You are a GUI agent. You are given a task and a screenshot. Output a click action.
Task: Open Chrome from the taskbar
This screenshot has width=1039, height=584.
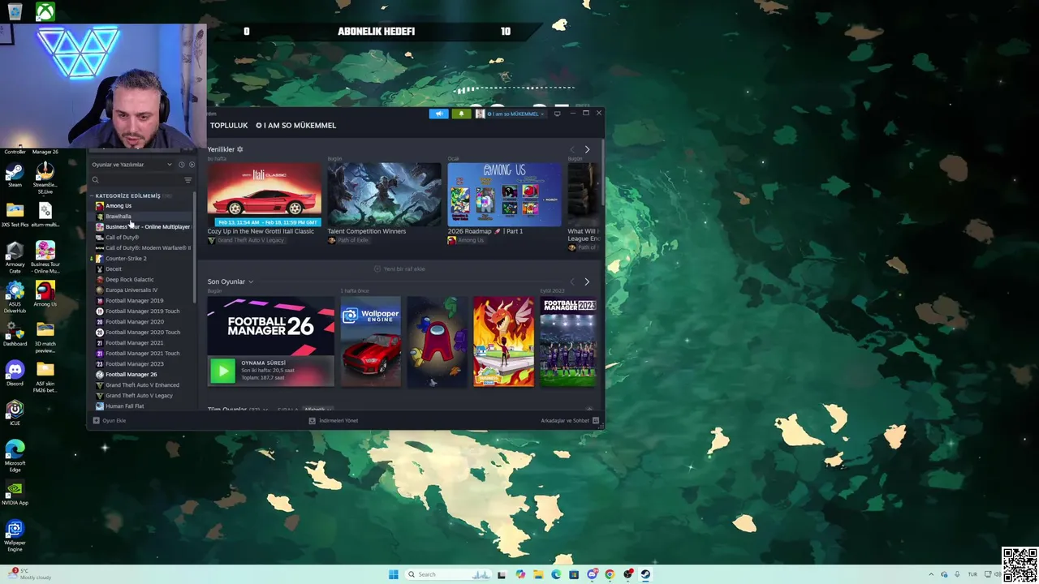point(610,574)
